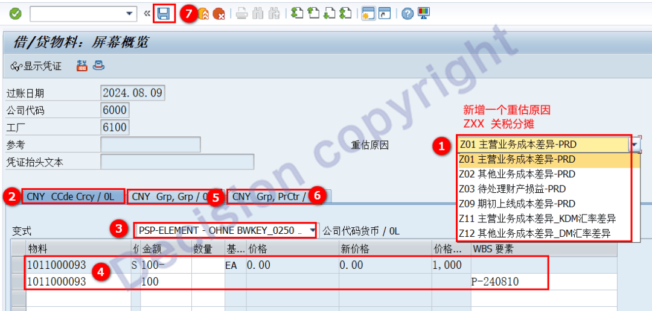Save the document with the floppy disk icon
Viewport: 652px width, 311px height.
click(x=164, y=13)
